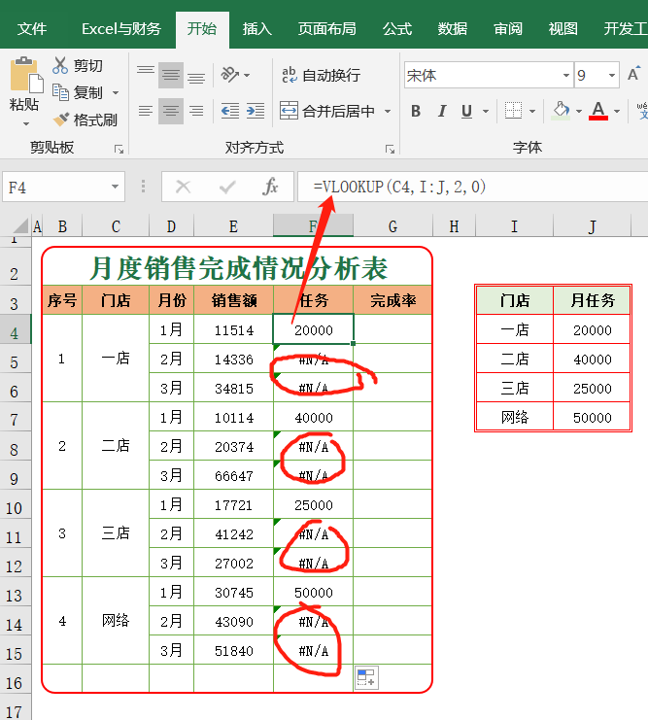The image size is (648, 720).
Task: Click the text orientation icon
Action: click(229, 75)
